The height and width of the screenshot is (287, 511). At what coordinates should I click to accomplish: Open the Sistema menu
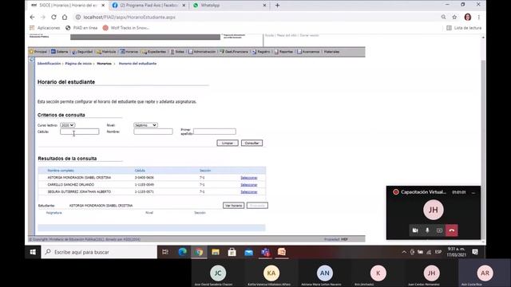[x=60, y=52]
